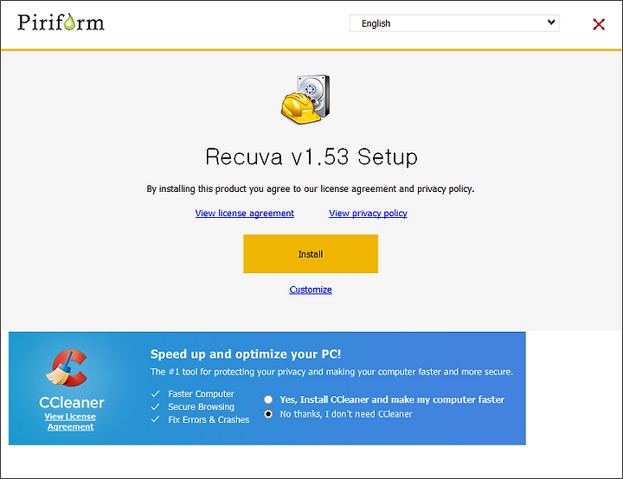
Task: Click the yellow Install button
Action: (311, 254)
